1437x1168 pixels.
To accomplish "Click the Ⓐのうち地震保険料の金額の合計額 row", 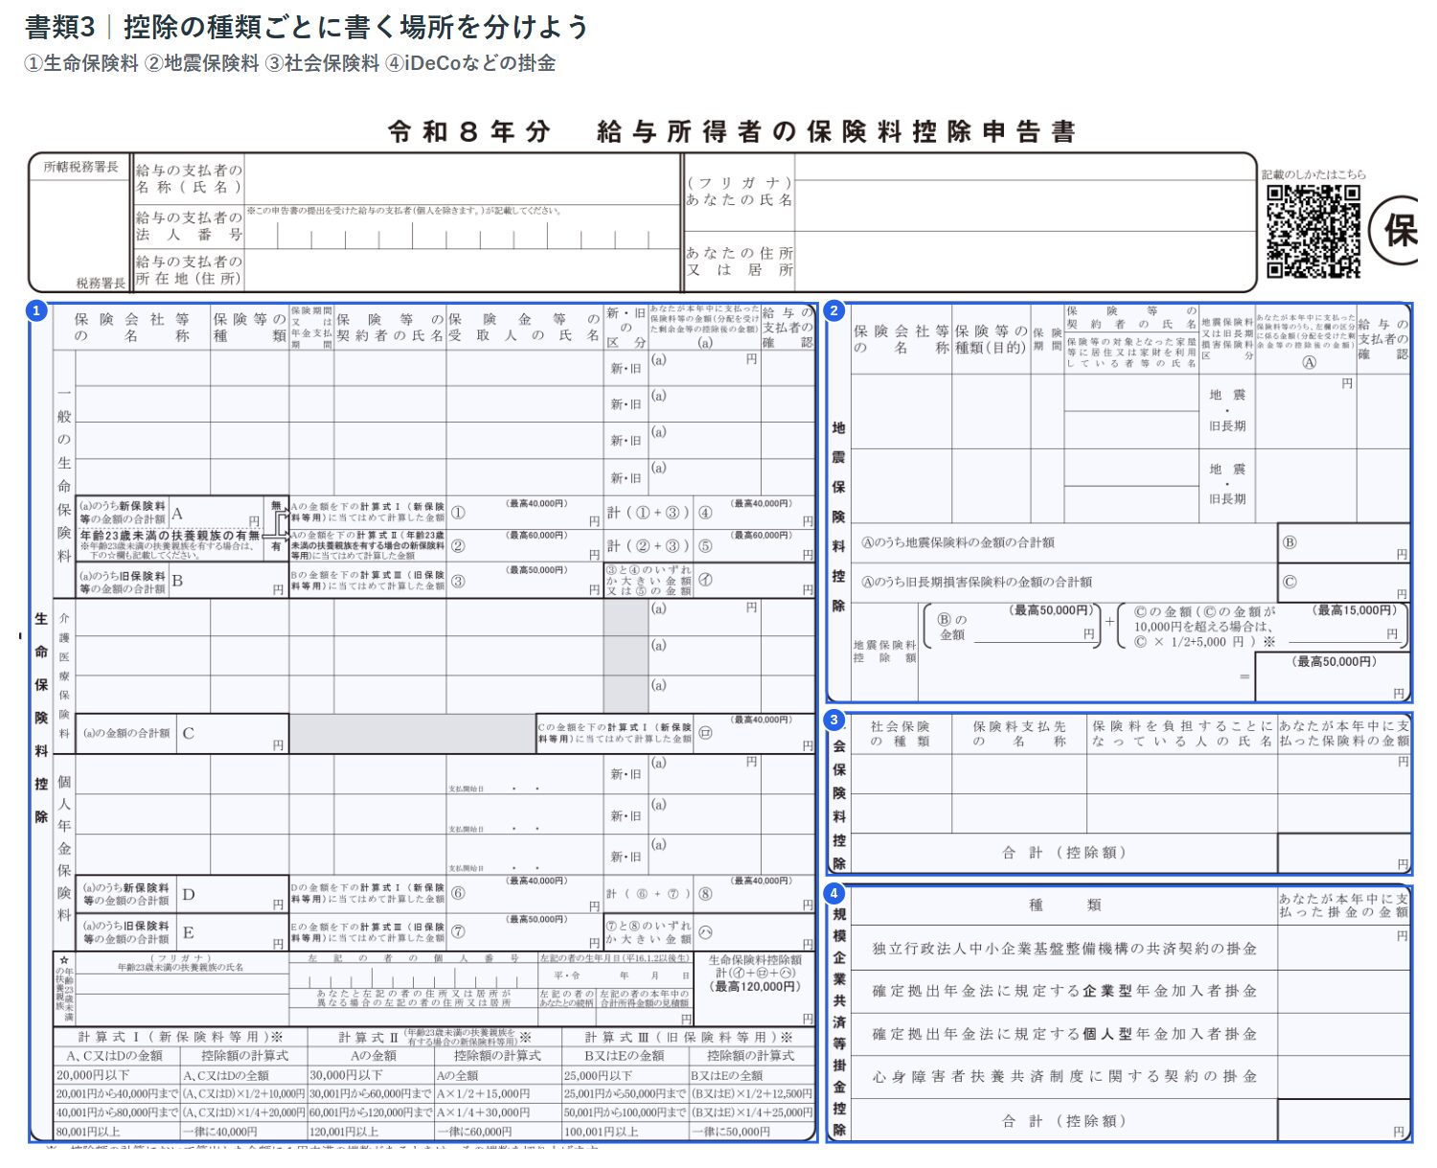I will (1130, 542).
